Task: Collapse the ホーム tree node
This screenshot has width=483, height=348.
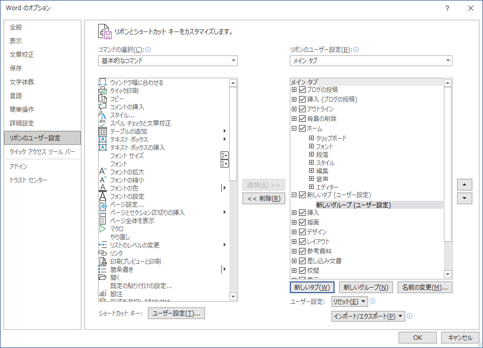Action: coord(294,129)
